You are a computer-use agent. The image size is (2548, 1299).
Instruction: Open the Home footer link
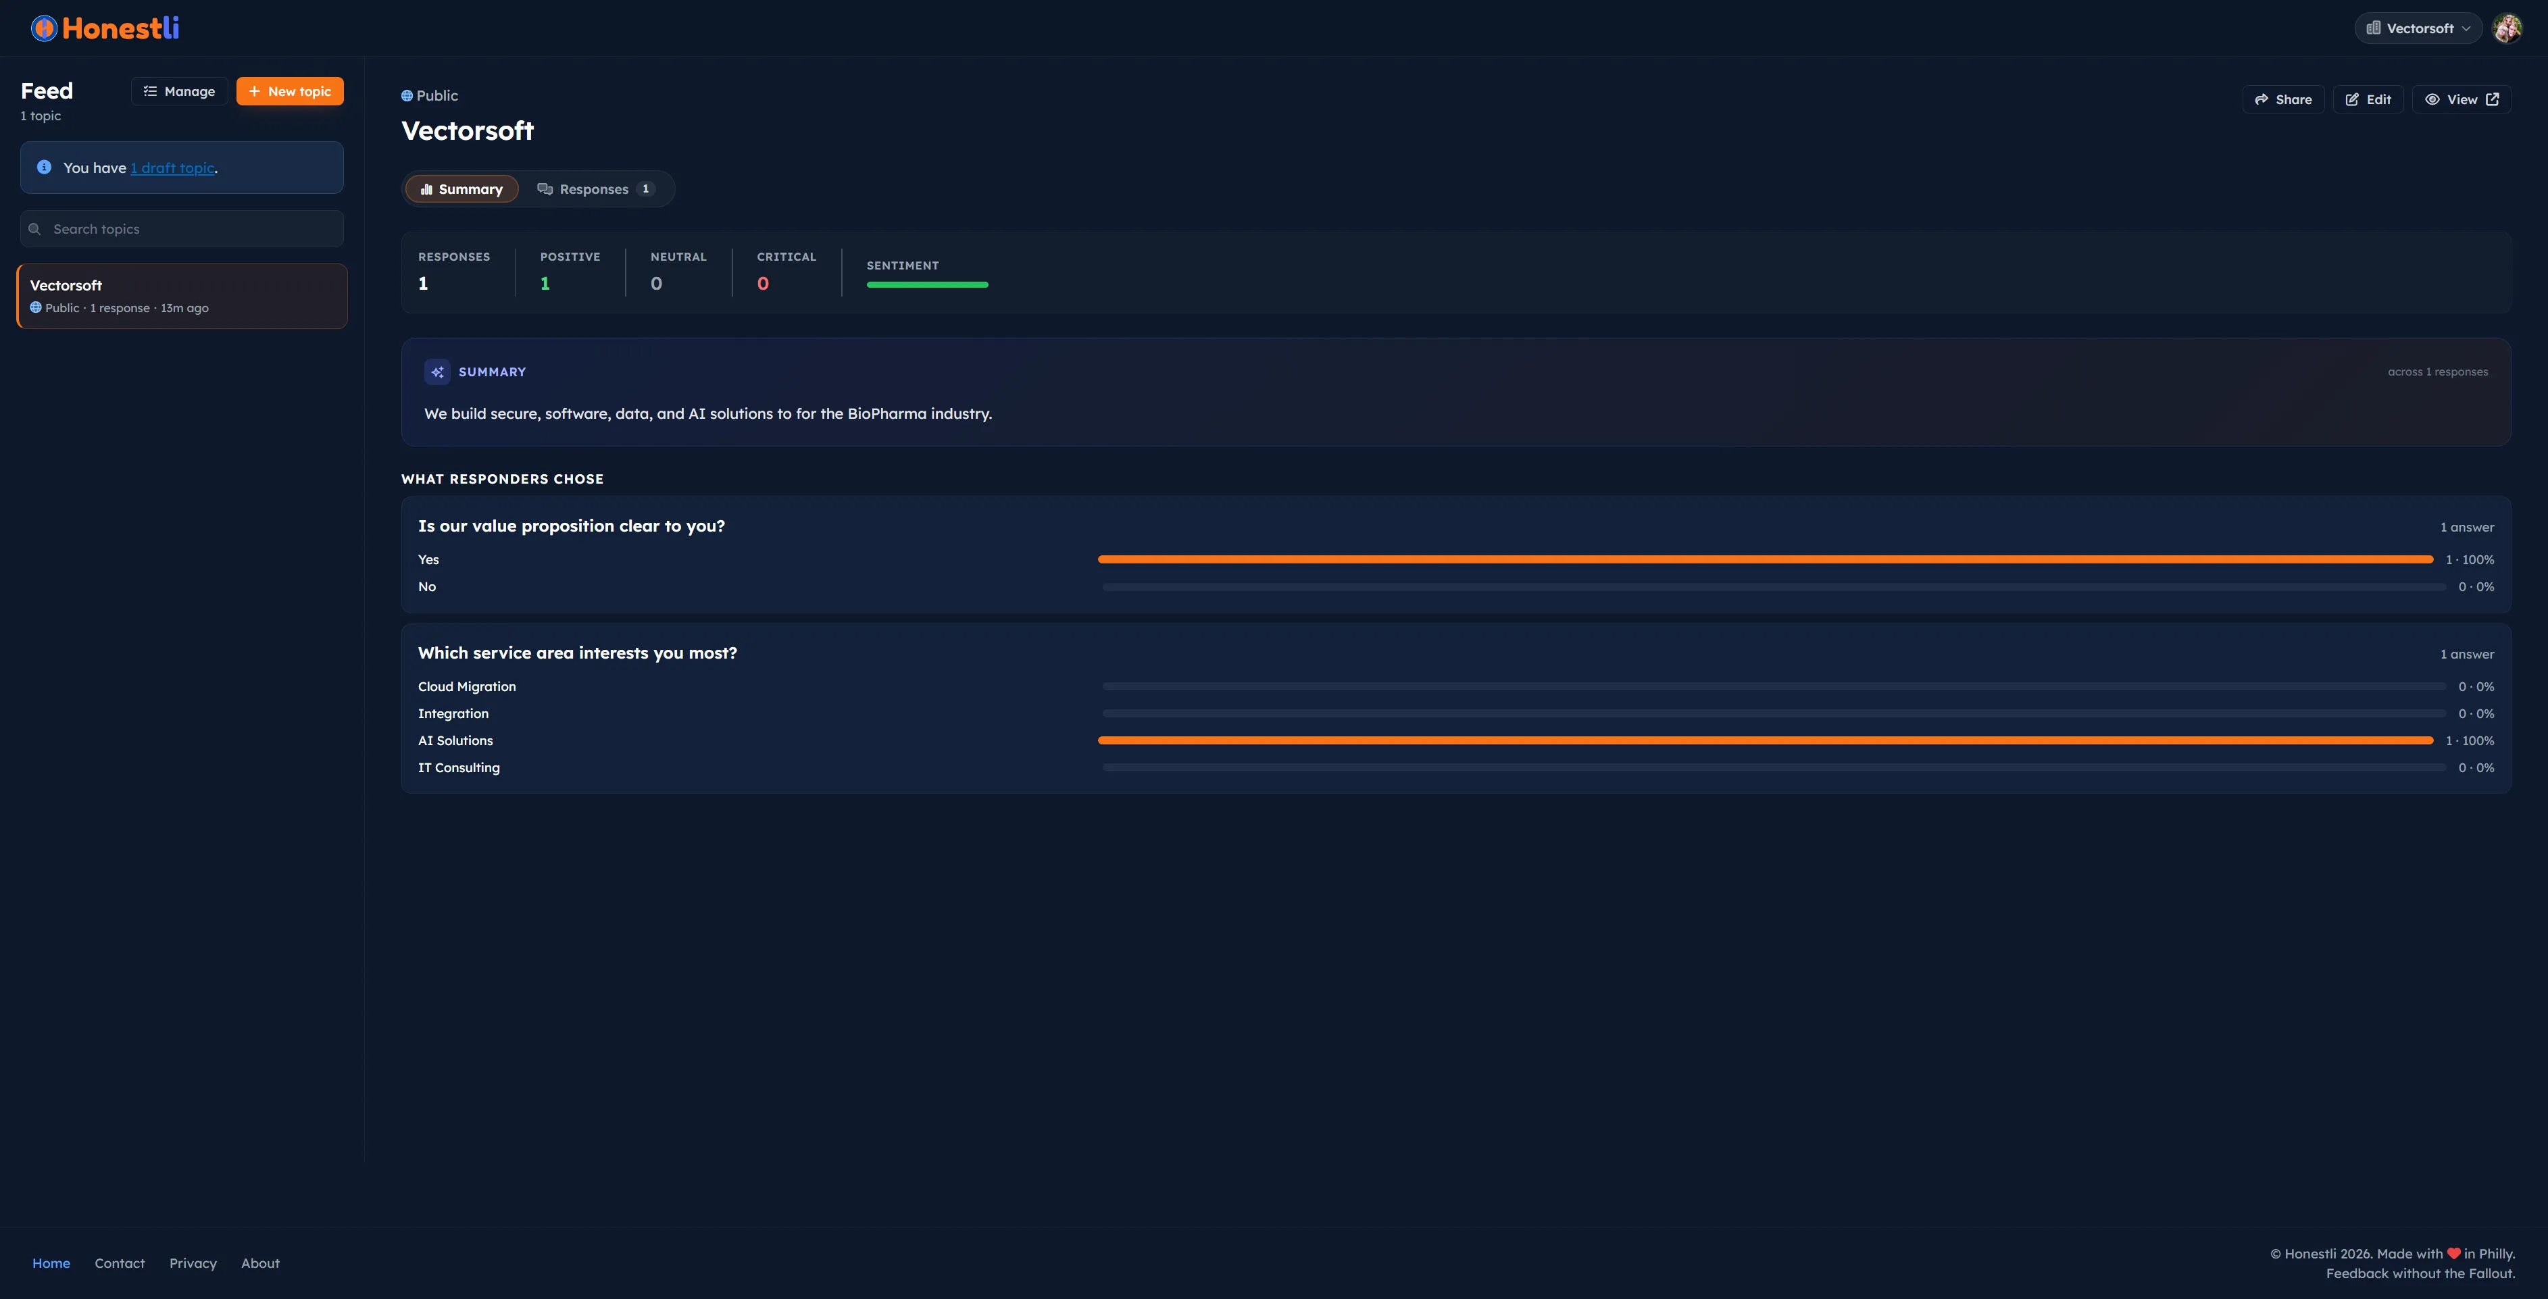pos(51,1263)
